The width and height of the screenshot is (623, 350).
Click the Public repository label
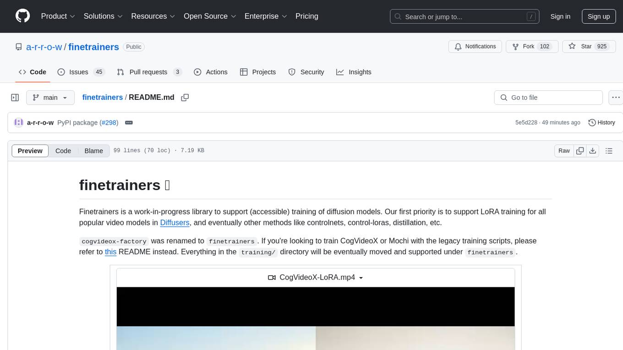click(134, 47)
